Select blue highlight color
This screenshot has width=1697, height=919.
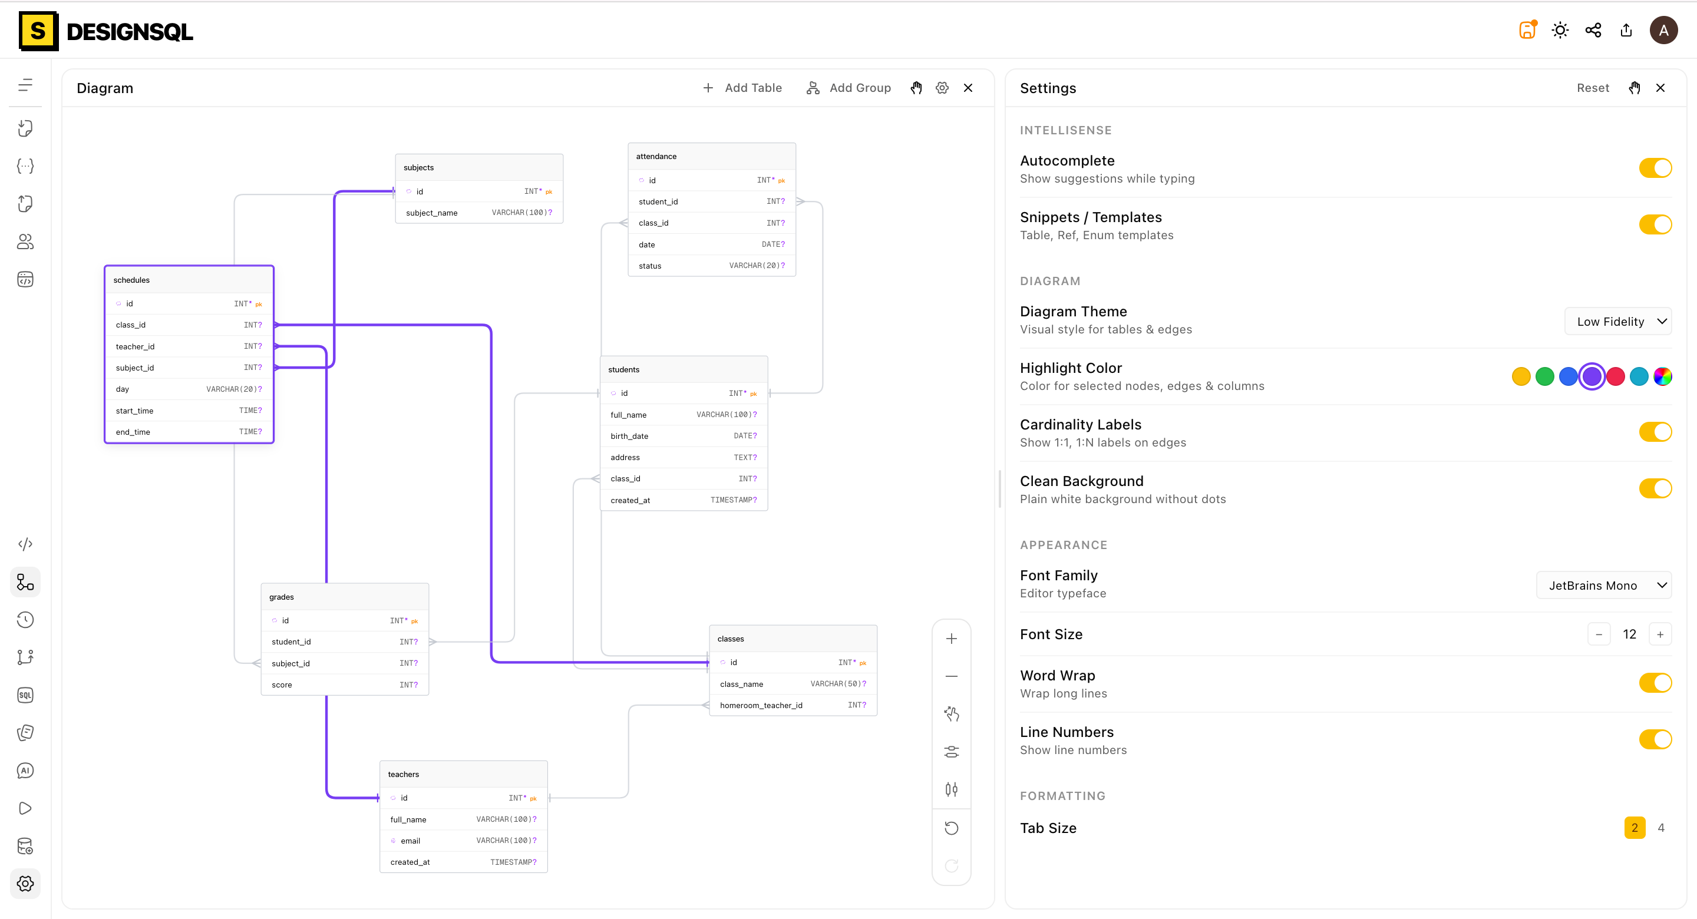click(x=1568, y=377)
